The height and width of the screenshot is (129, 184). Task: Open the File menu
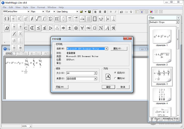(5, 7)
